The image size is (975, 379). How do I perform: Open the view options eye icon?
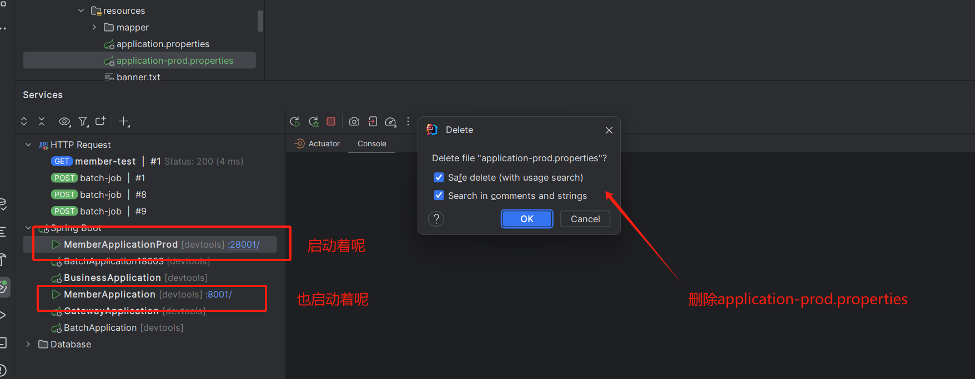(65, 121)
